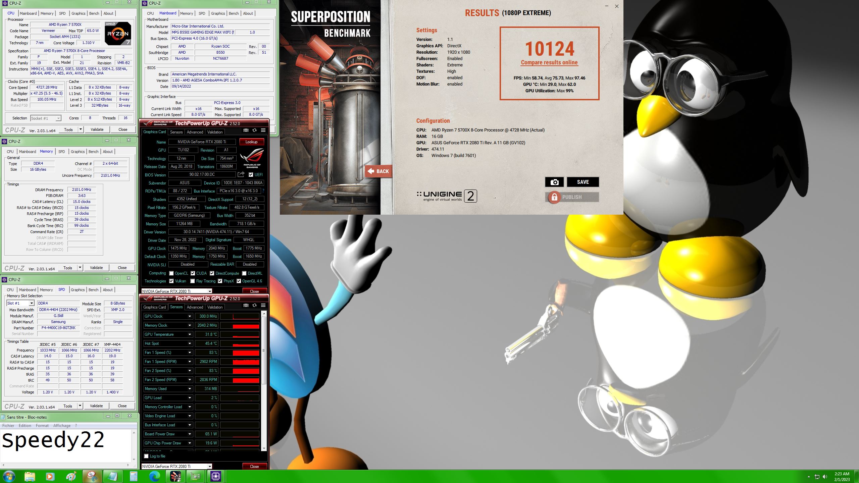Toggle the Vulkan checkbox
859x483 pixels.
[171, 281]
